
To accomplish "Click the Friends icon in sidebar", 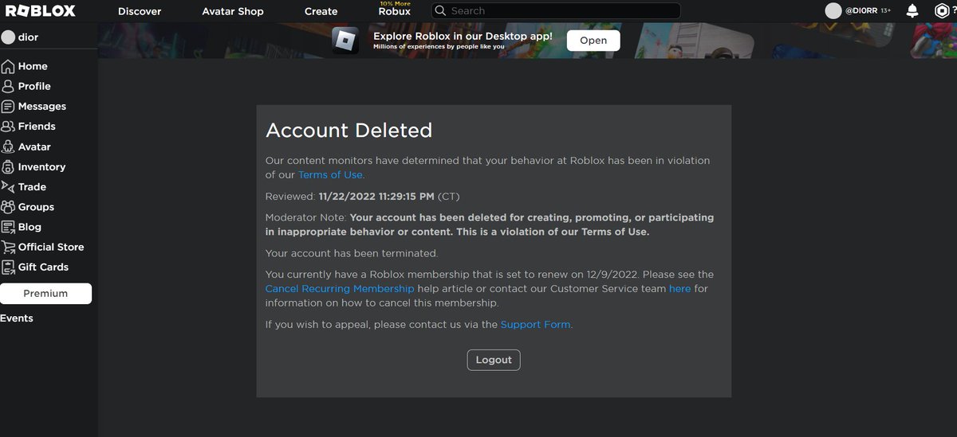I will (8, 126).
